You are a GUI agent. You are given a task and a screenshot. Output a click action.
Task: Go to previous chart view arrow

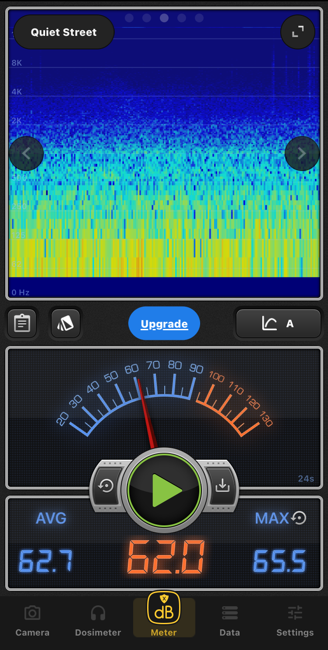pyautogui.click(x=26, y=154)
